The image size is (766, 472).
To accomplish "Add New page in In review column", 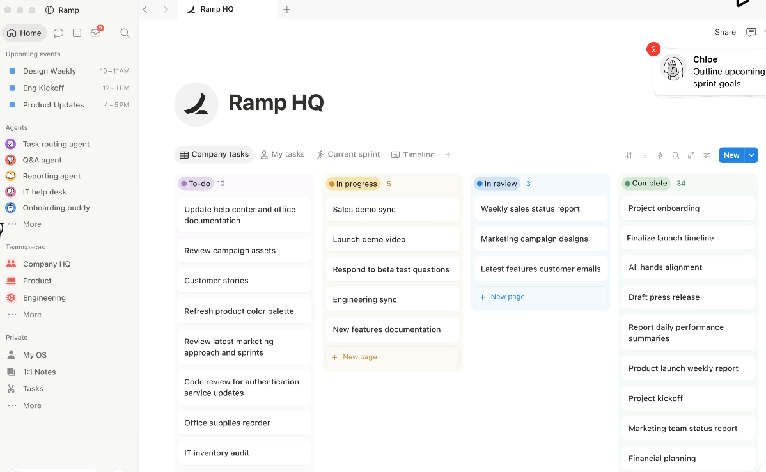I will (541, 297).
